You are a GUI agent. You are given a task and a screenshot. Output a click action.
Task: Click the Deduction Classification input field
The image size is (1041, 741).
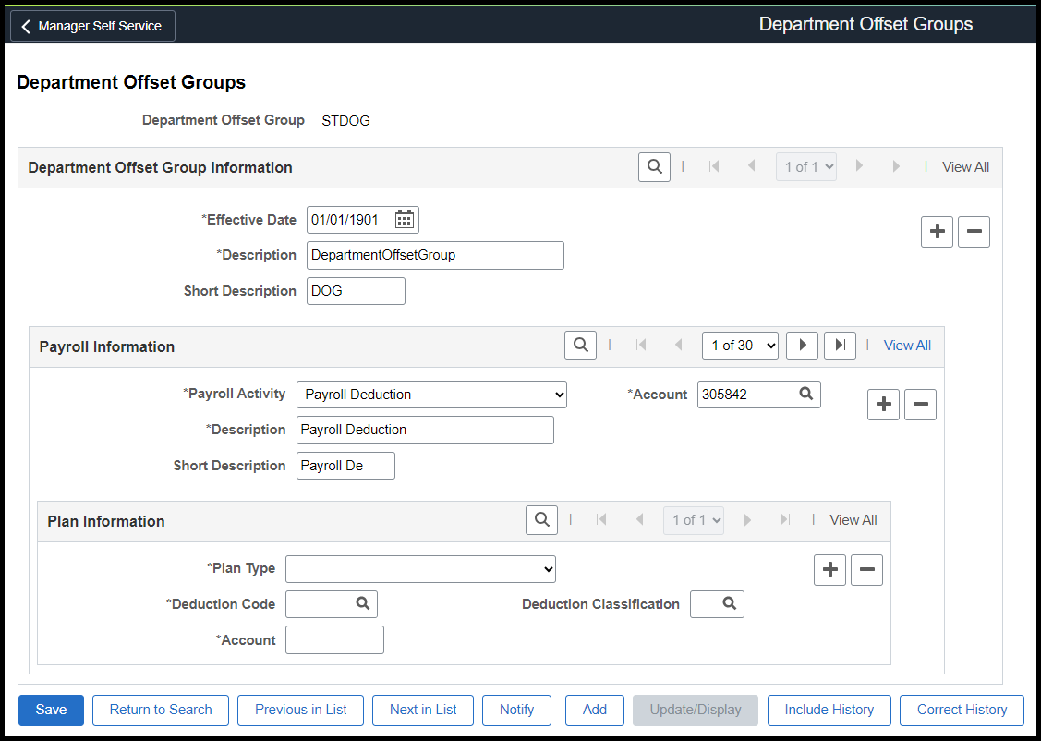(717, 604)
